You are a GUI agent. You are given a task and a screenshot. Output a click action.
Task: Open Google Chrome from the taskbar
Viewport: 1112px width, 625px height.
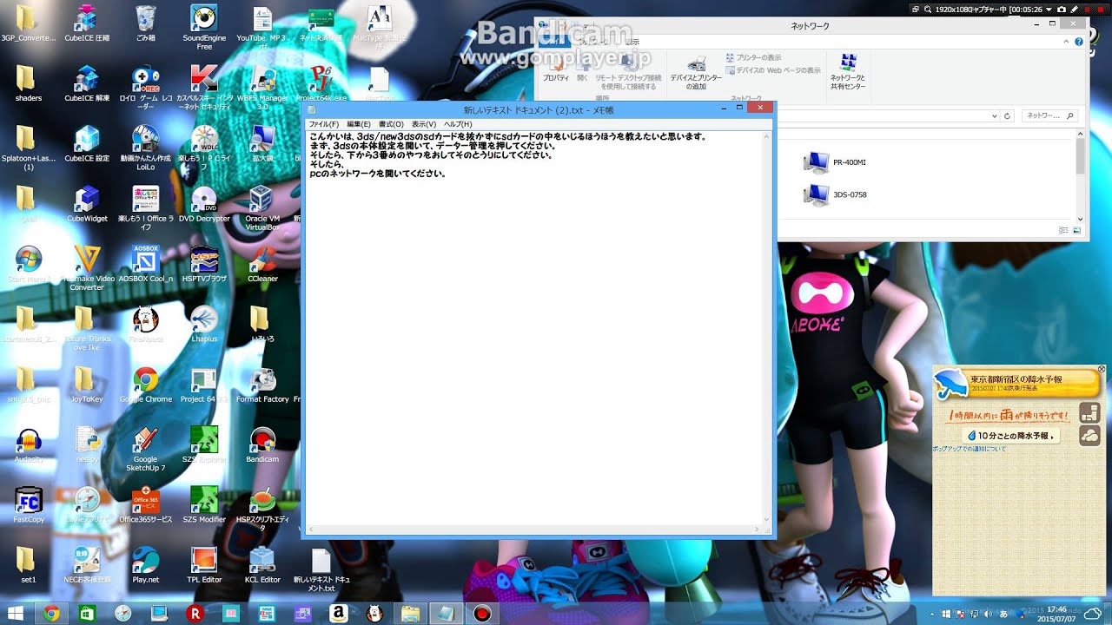pyautogui.click(x=51, y=614)
